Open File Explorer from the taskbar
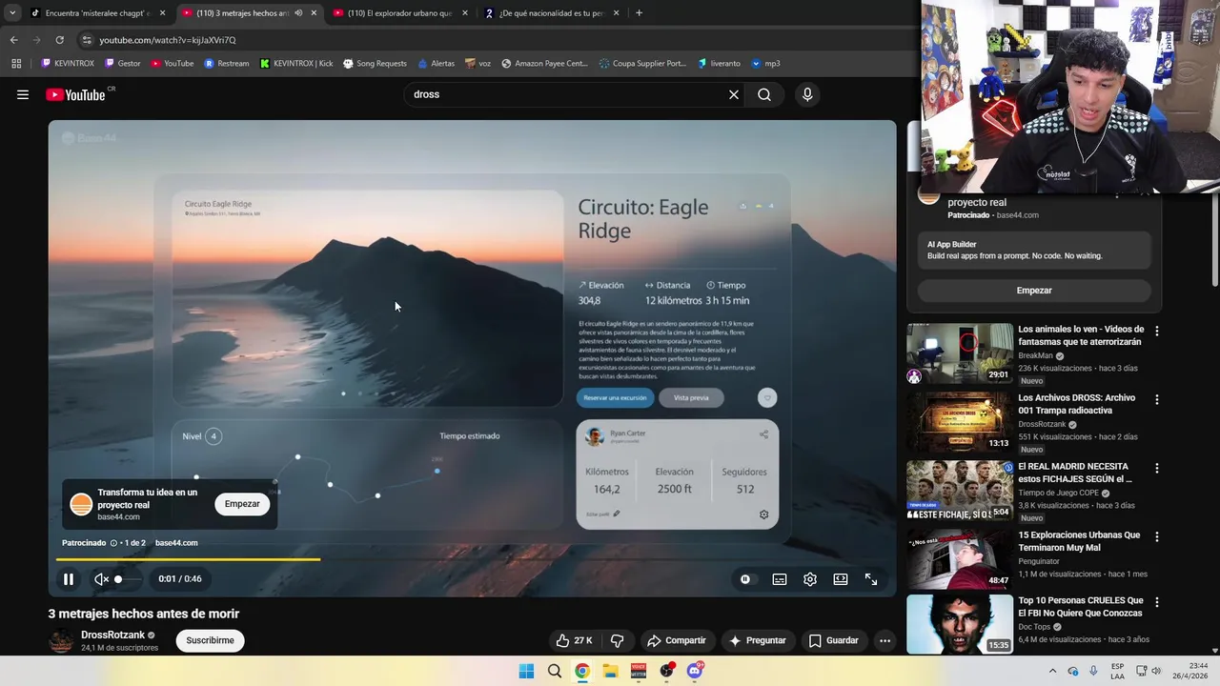This screenshot has width=1220, height=686. [610, 671]
